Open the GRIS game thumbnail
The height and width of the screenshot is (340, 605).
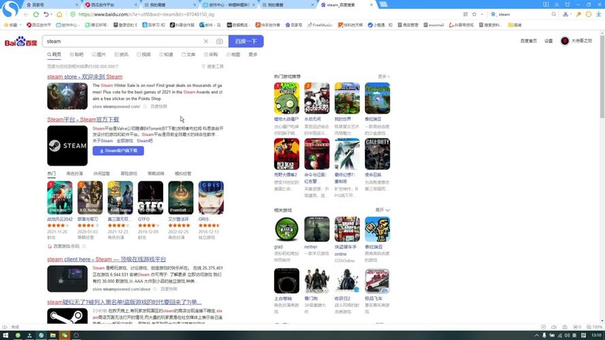point(211,198)
